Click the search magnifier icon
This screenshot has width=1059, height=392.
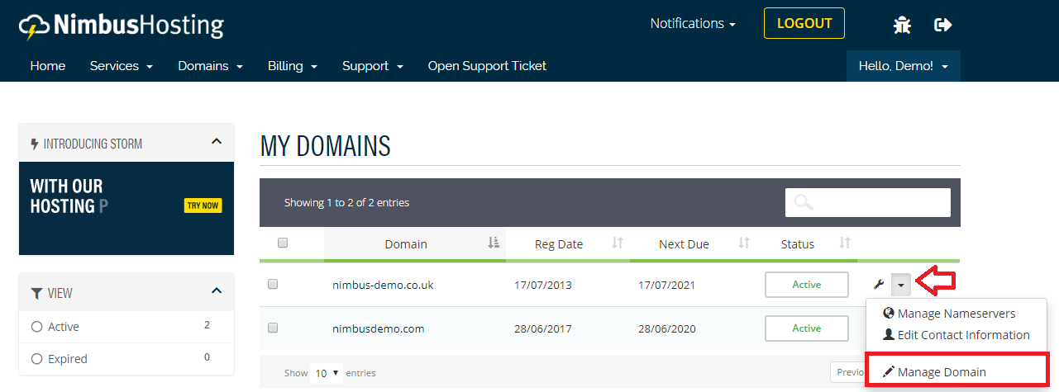(x=803, y=202)
